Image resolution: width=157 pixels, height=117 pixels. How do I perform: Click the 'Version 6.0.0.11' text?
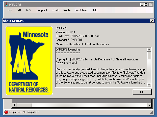[x=65, y=32]
